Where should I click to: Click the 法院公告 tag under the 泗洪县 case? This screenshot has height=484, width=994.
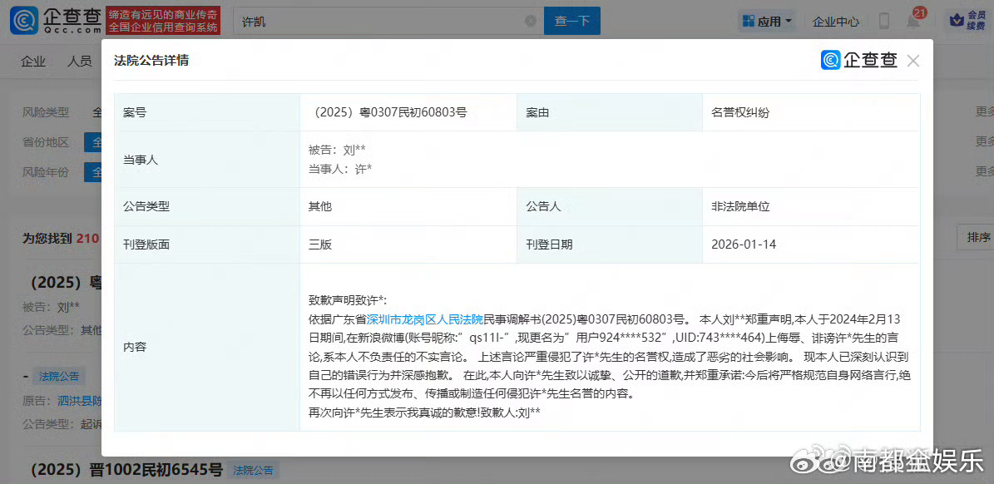(57, 376)
